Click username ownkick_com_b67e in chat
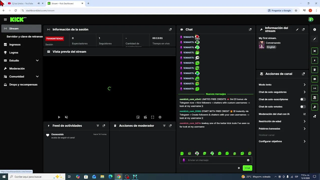 (190, 123)
